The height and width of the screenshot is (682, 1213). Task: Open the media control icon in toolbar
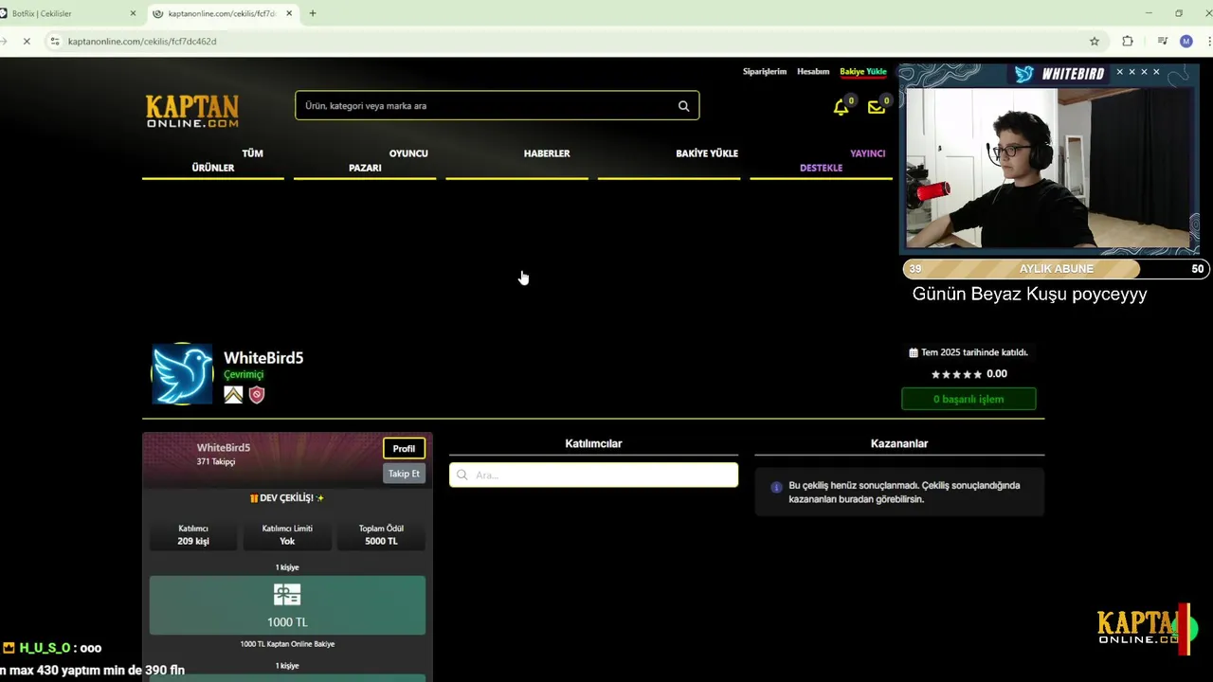pos(1162,42)
